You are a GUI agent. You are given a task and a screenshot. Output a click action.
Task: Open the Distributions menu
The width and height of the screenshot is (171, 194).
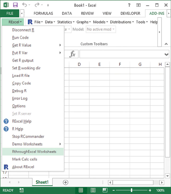(122, 22)
